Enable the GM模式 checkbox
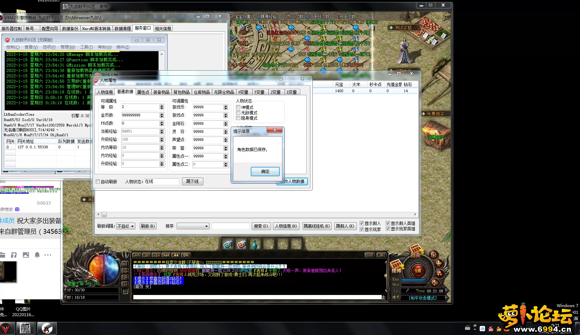The width and height of the screenshot is (580, 335). [238, 107]
